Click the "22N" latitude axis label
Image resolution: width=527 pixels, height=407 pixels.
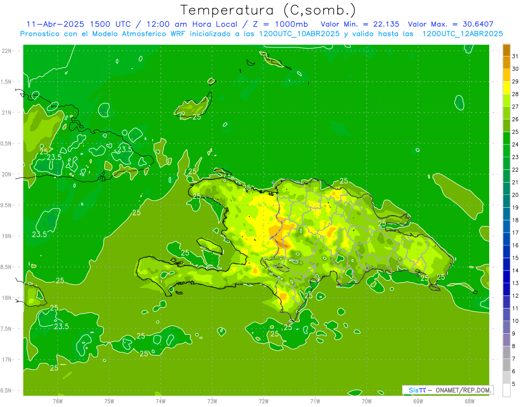pyautogui.click(x=7, y=50)
